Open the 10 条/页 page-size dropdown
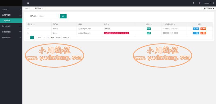 (66, 37)
